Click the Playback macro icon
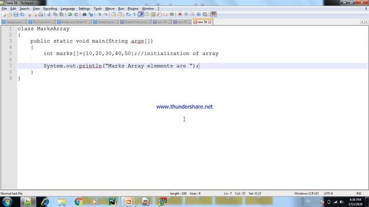The image size is (369, 207). pyautogui.click(x=193, y=14)
